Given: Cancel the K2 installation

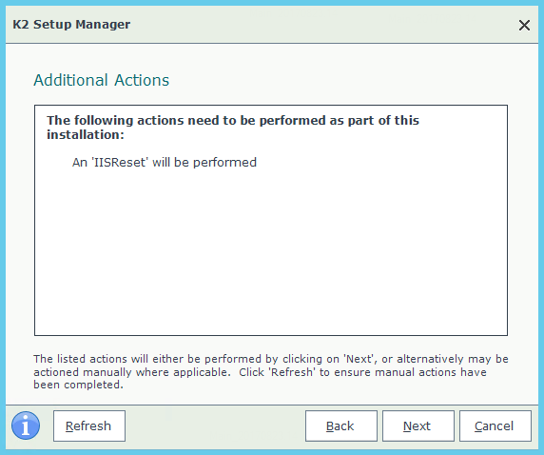Looking at the screenshot, I should tap(495, 425).
